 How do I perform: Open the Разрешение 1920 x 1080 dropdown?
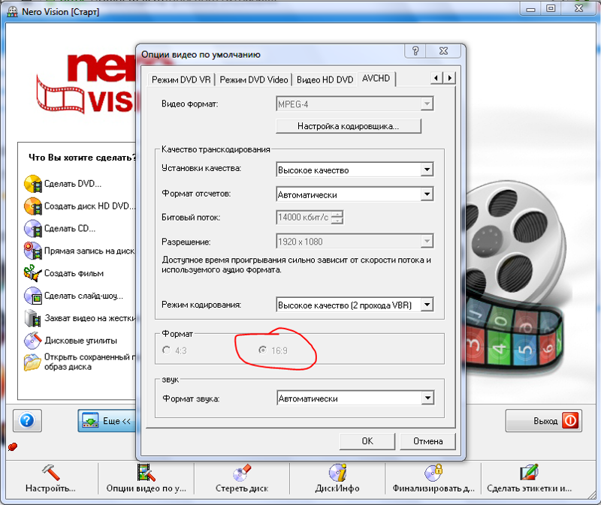tap(427, 241)
